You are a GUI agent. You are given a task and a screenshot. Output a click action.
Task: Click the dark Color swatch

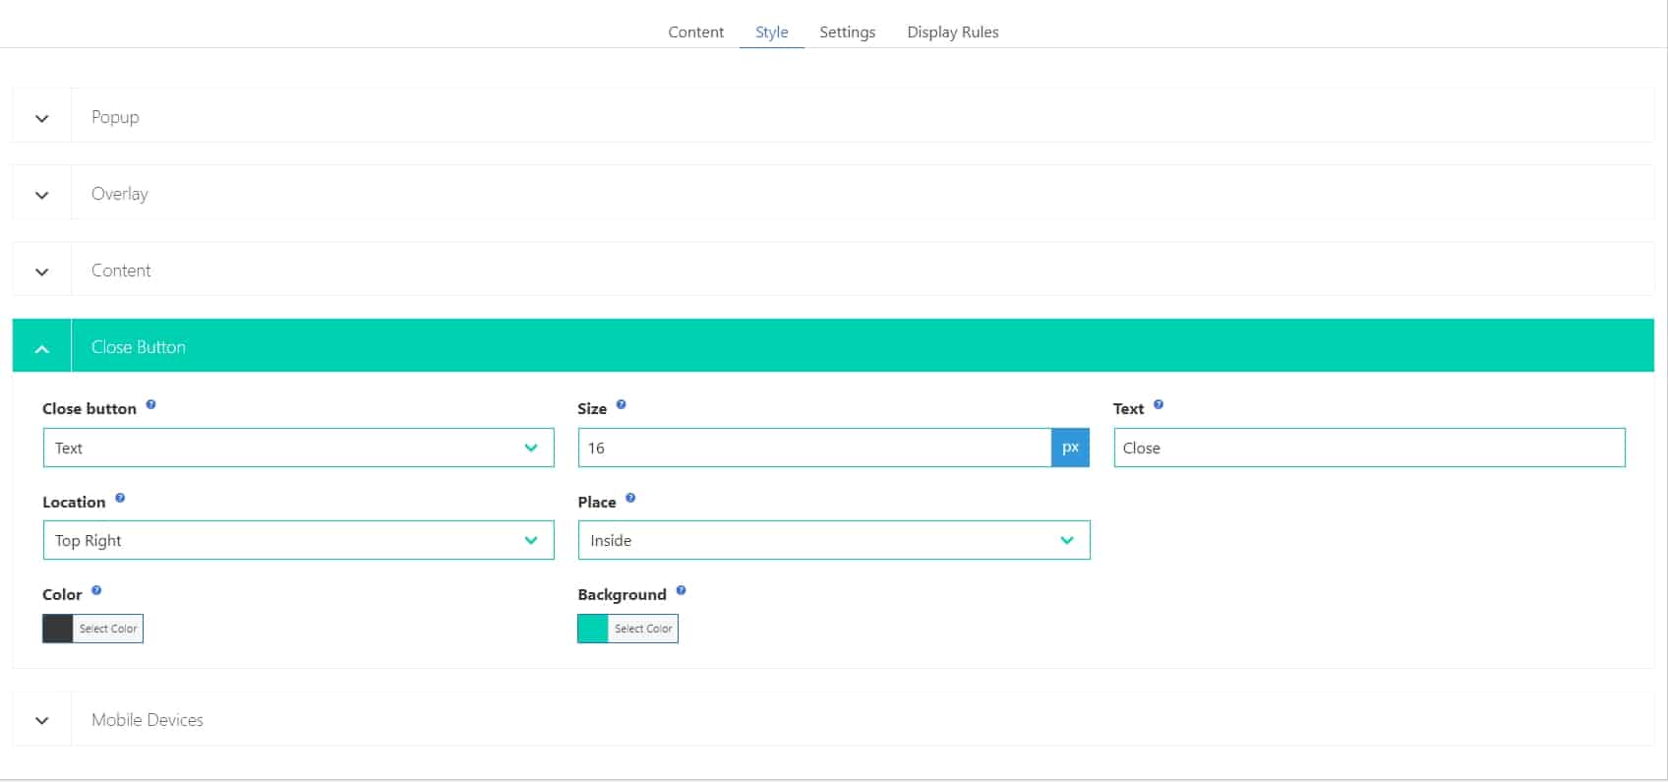pyautogui.click(x=58, y=629)
